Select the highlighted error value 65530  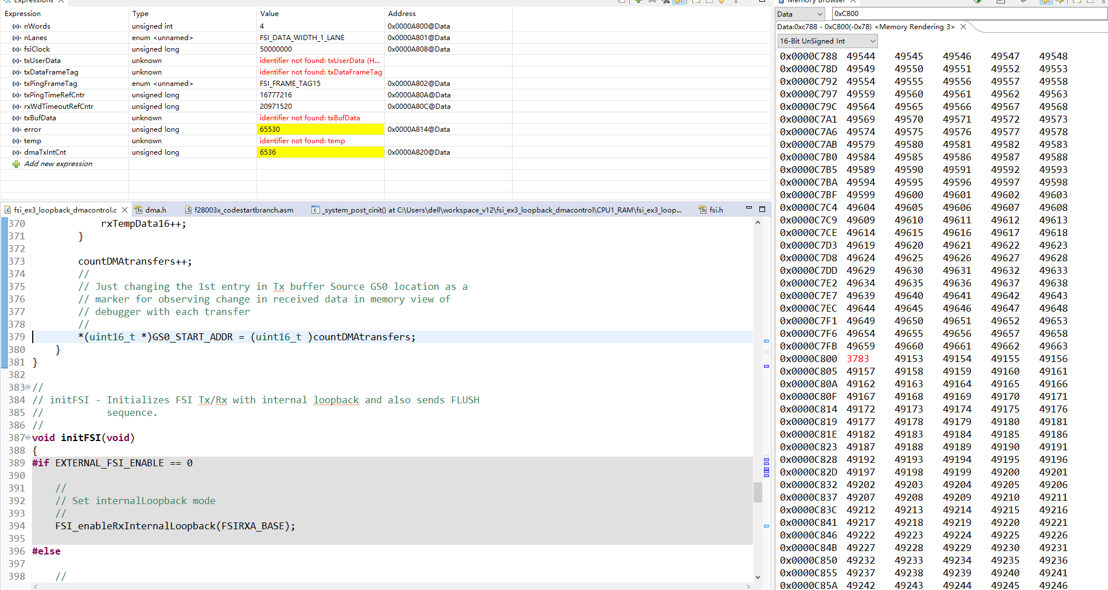(x=321, y=129)
